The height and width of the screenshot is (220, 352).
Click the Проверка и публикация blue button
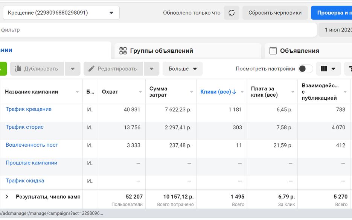(x=331, y=13)
